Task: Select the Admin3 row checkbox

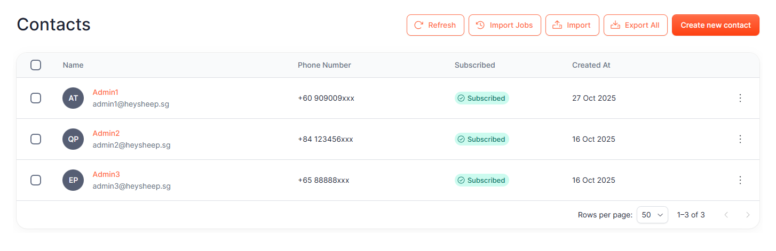Action: point(36,180)
